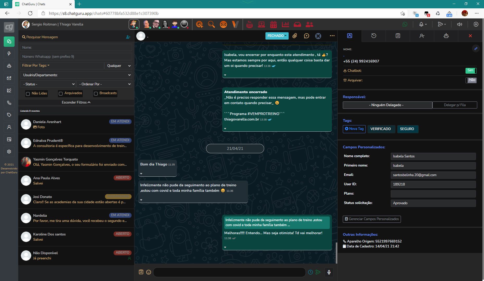Viewport: 484px width, 281px height.
Task: Click the orange envelope icon in top bar
Action: point(224,24)
